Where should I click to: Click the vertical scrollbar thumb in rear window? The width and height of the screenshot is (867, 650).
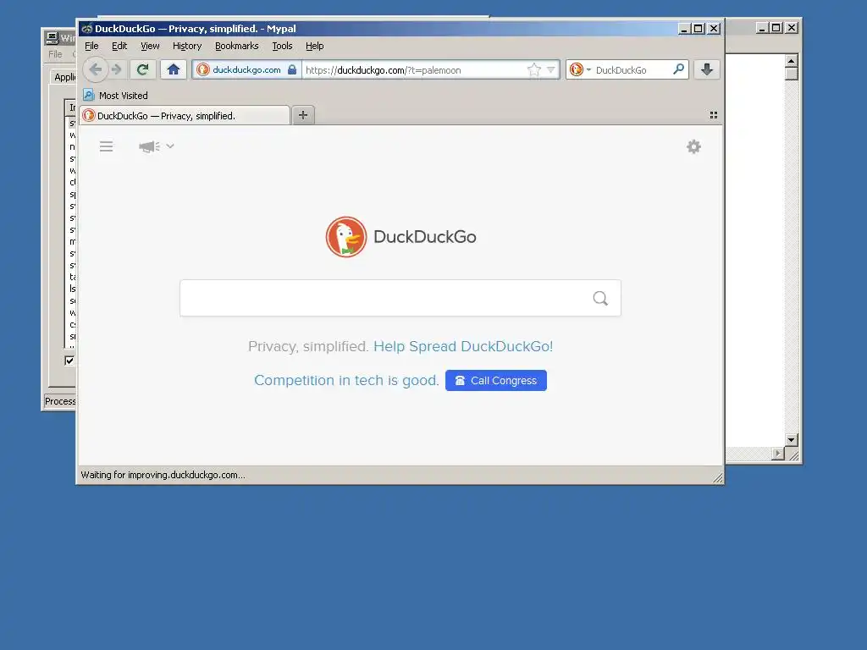(x=792, y=74)
